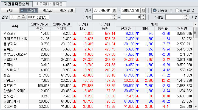Select the 하락률 순 radio button
Image resolution: width=198 pixels, height=110 pixels.
[177, 10]
